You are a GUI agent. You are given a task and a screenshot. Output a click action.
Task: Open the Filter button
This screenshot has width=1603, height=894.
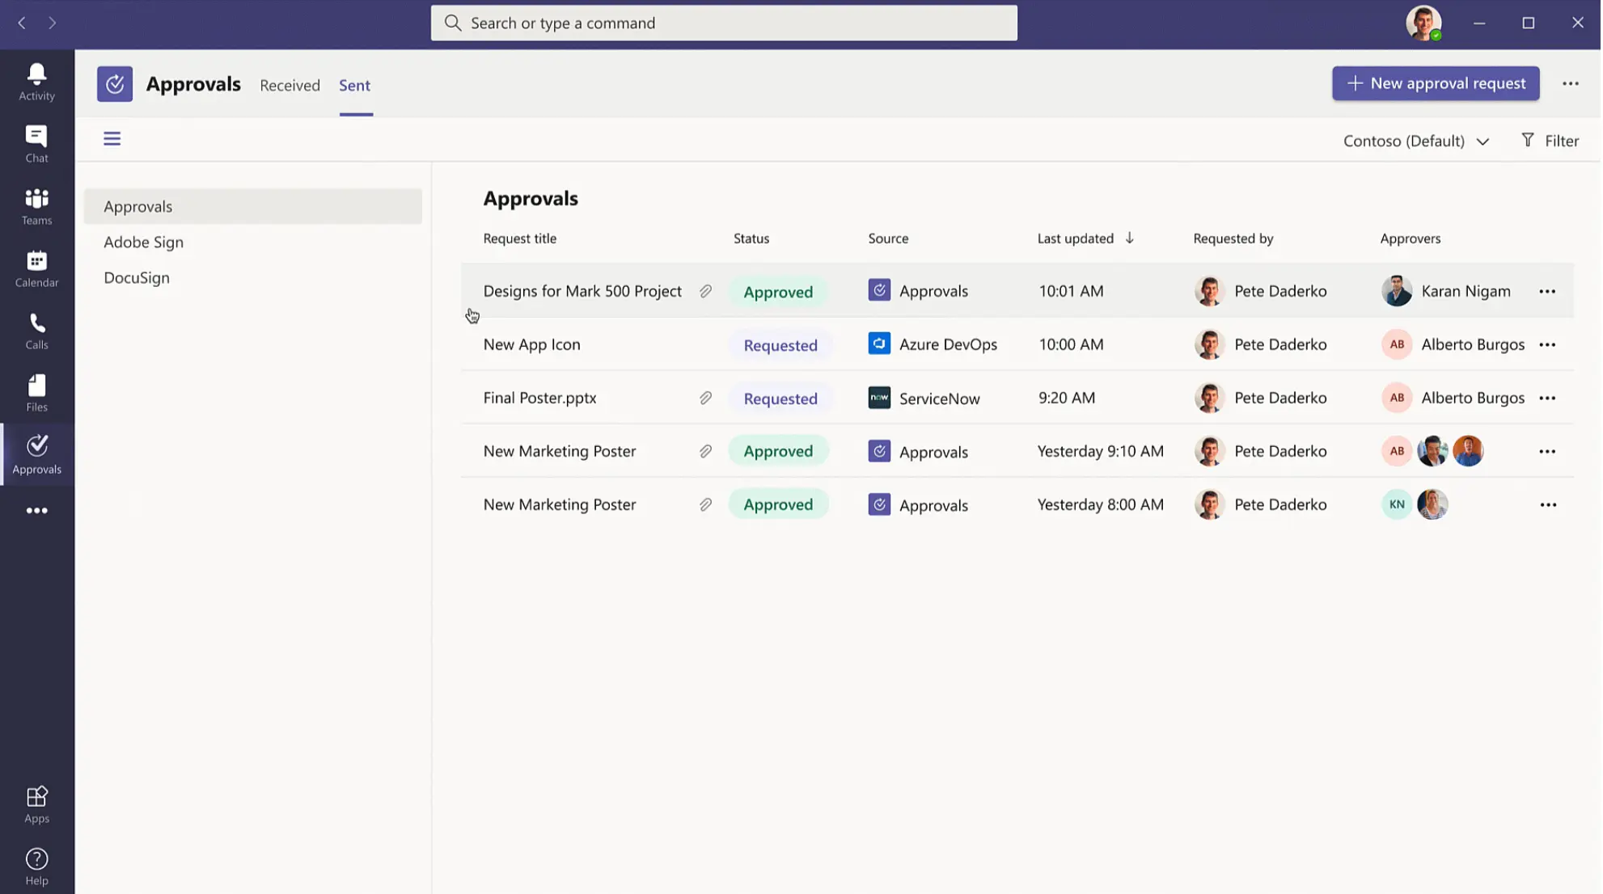(x=1550, y=141)
